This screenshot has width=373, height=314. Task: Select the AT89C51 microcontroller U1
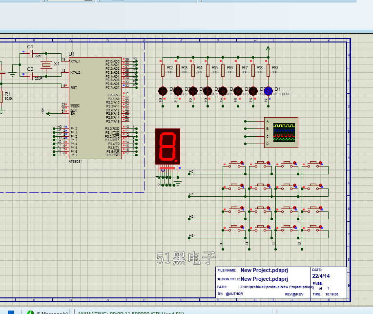tap(95, 108)
